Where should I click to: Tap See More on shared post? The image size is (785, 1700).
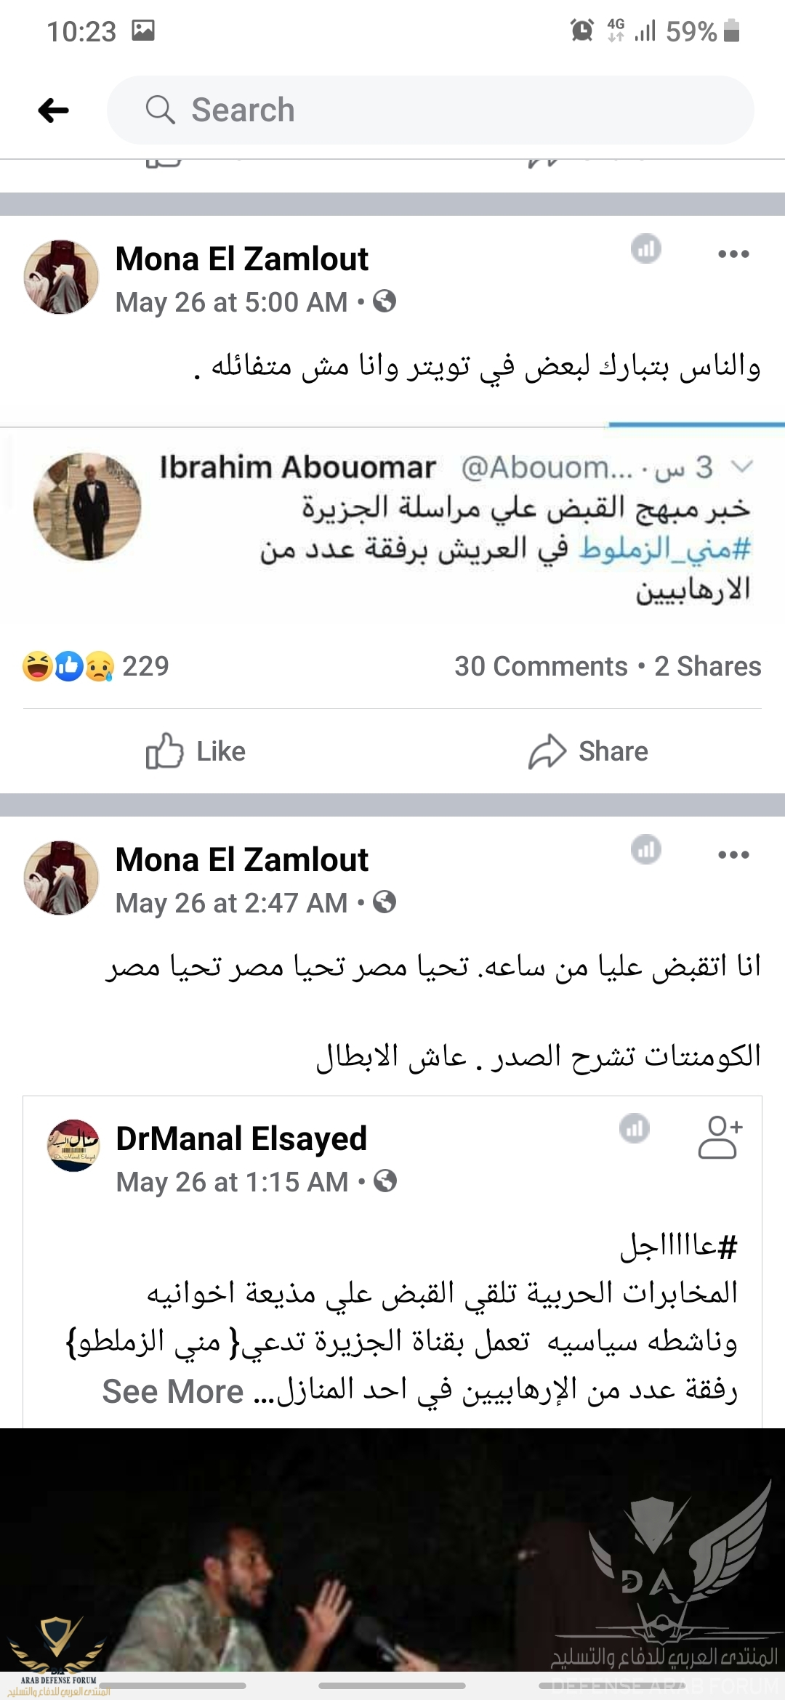click(173, 1391)
